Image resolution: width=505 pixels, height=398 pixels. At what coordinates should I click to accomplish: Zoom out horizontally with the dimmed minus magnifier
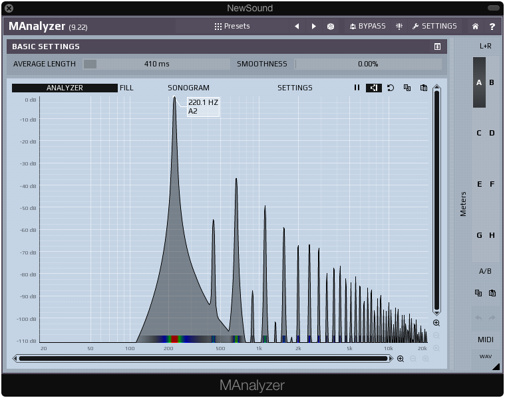coord(413,359)
